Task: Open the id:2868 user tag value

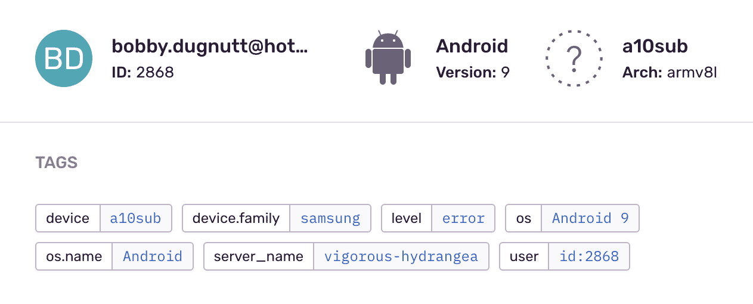Action: coord(588,256)
